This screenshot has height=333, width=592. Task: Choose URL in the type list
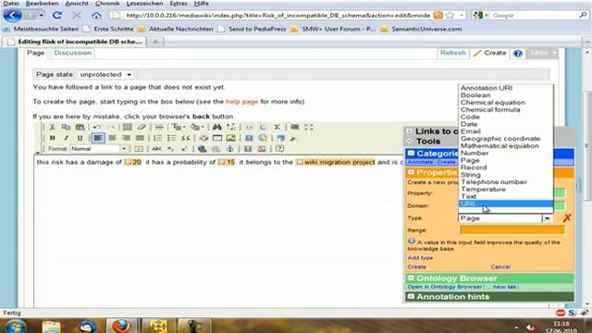click(x=506, y=203)
